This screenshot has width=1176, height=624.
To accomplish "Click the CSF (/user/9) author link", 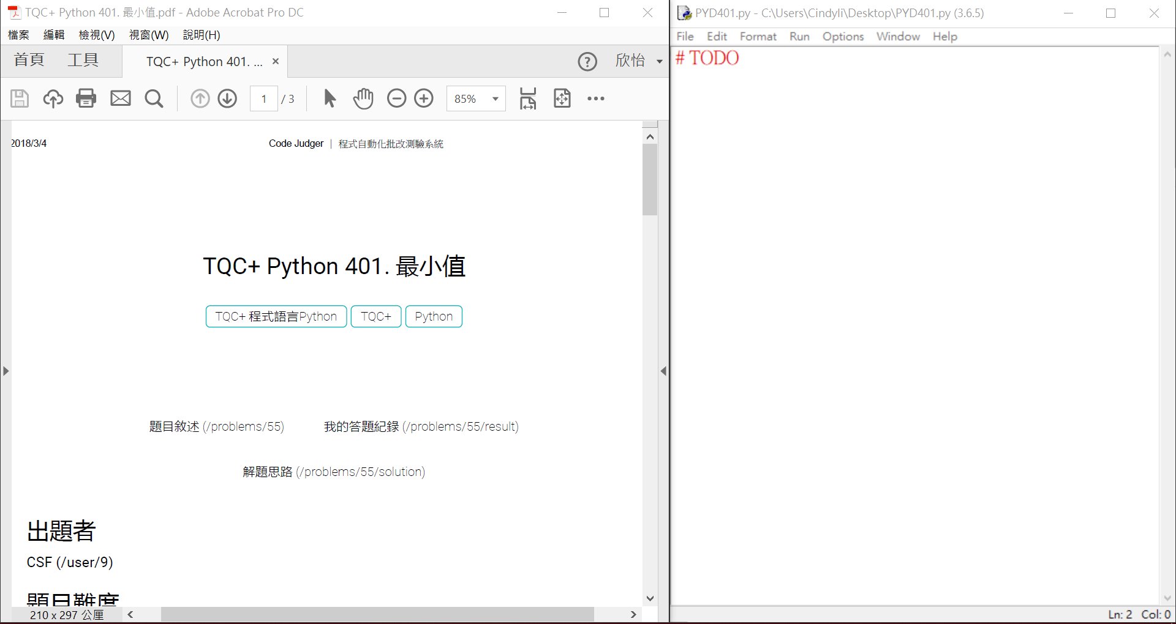I will coord(70,562).
